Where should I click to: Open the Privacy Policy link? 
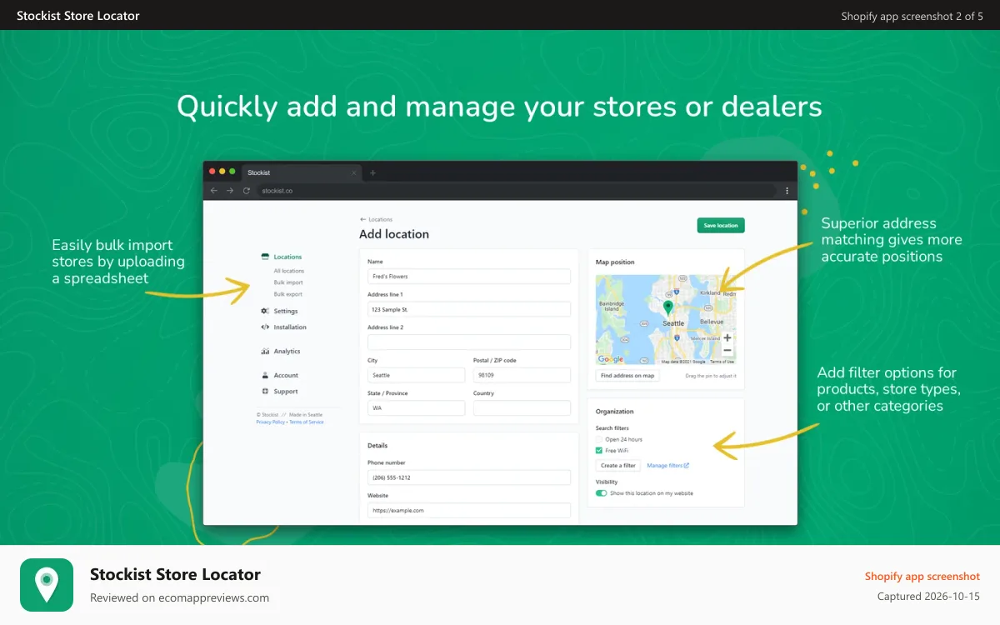[270, 422]
